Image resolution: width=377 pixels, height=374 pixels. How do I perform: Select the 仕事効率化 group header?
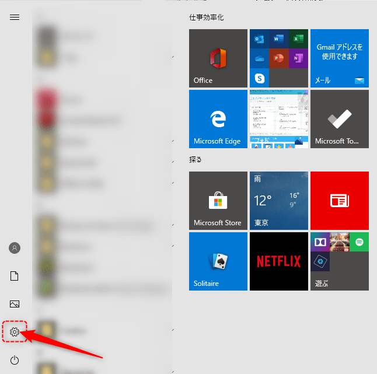(x=206, y=18)
